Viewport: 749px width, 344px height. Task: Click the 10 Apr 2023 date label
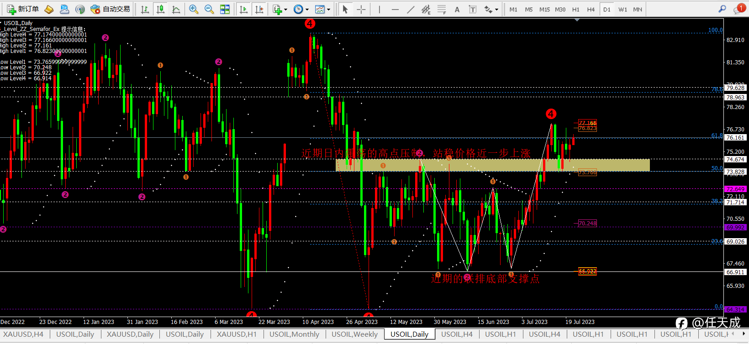click(318, 322)
